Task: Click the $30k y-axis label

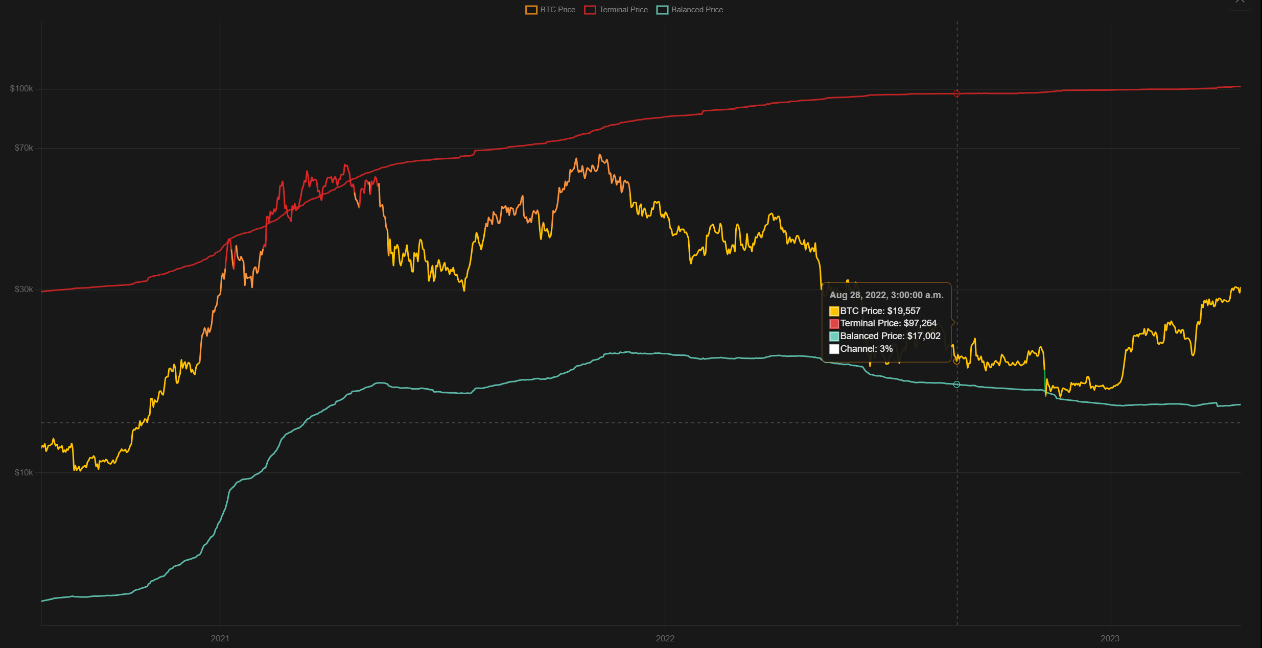Action: 24,290
